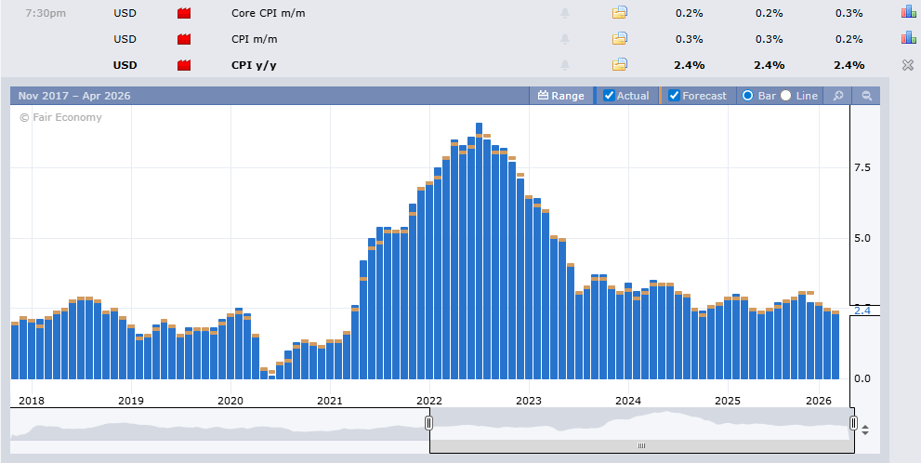The image size is (921, 463).
Task: Open the CPI m/m detail folder icon
Action: click(x=620, y=38)
